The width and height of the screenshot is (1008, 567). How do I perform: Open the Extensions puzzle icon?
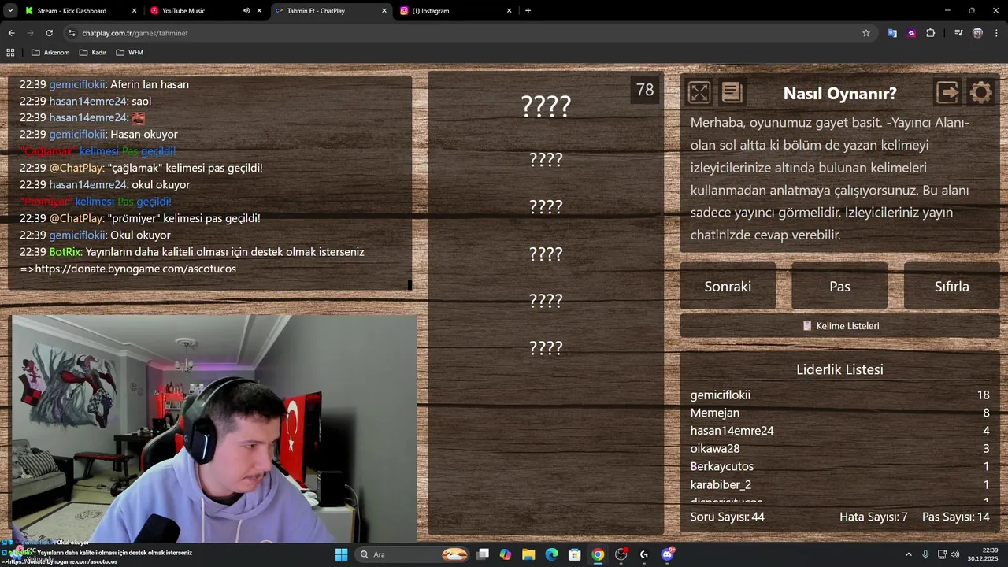(931, 33)
